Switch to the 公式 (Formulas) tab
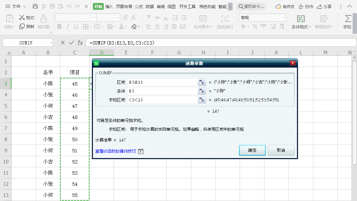The height and width of the screenshot is (201, 357). click(x=139, y=6)
